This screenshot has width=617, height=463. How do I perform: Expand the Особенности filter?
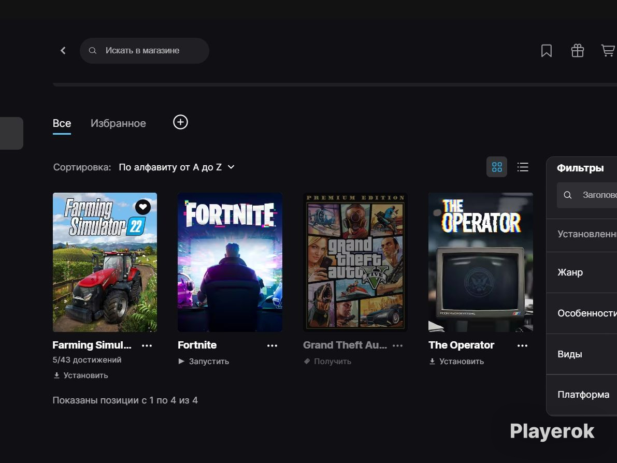click(582, 313)
